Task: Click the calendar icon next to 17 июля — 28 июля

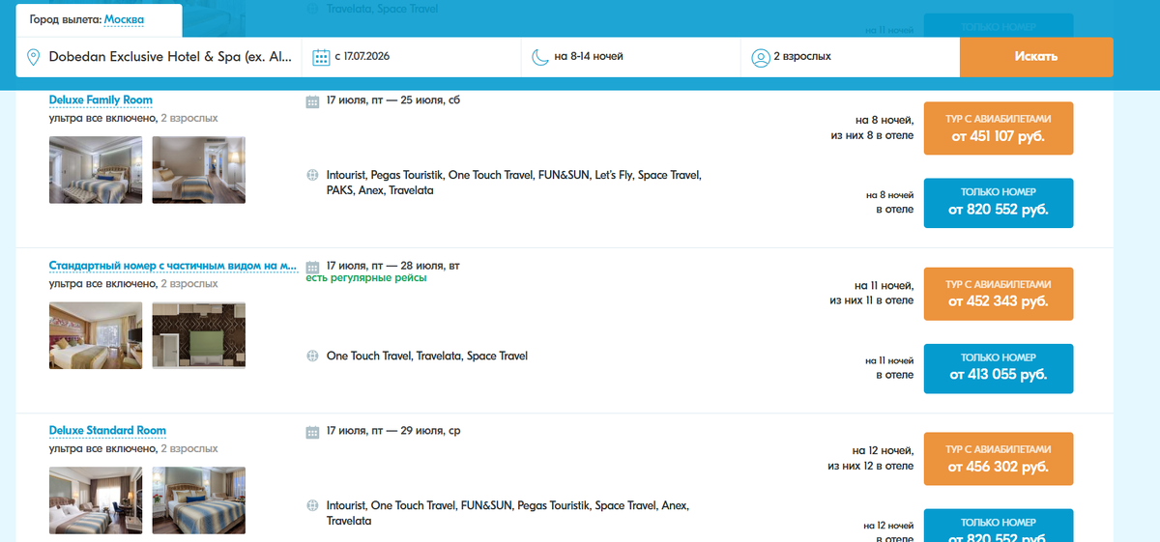Action: click(312, 267)
